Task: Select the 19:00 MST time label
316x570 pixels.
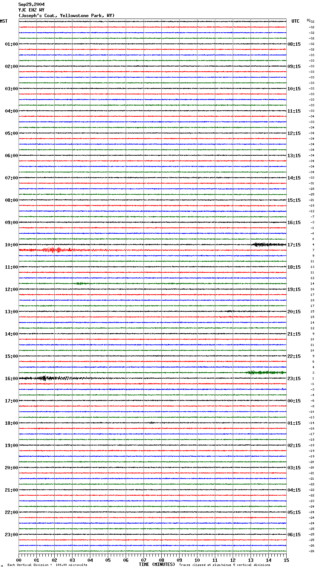Action: [12, 446]
